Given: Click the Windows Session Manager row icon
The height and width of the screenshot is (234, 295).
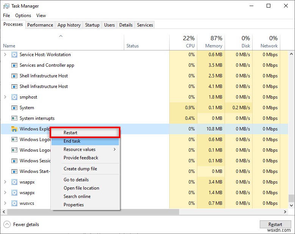Looking at the screenshot, I should point(14,161).
